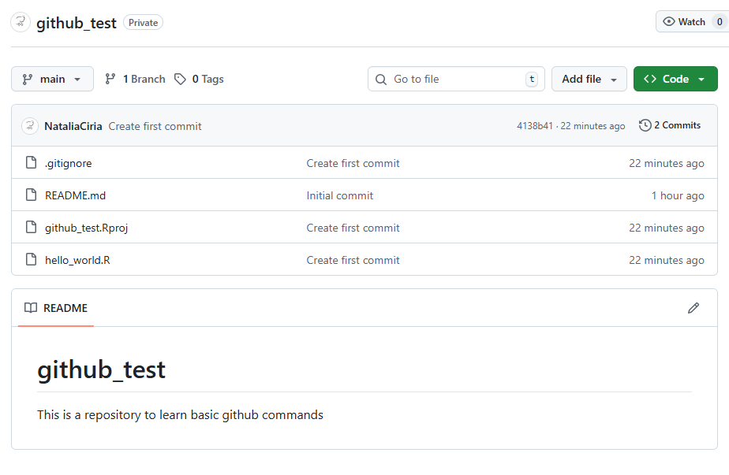Click the branch icon beside 1 Branch
This screenshot has width=729, height=475.
[110, 79]
